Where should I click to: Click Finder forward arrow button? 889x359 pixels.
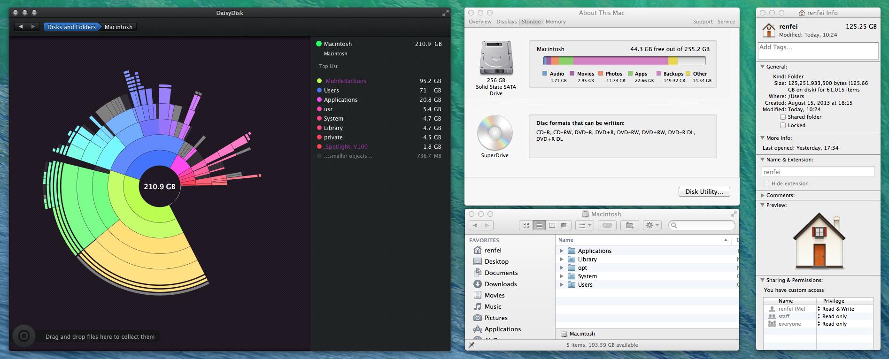point(487,225)
